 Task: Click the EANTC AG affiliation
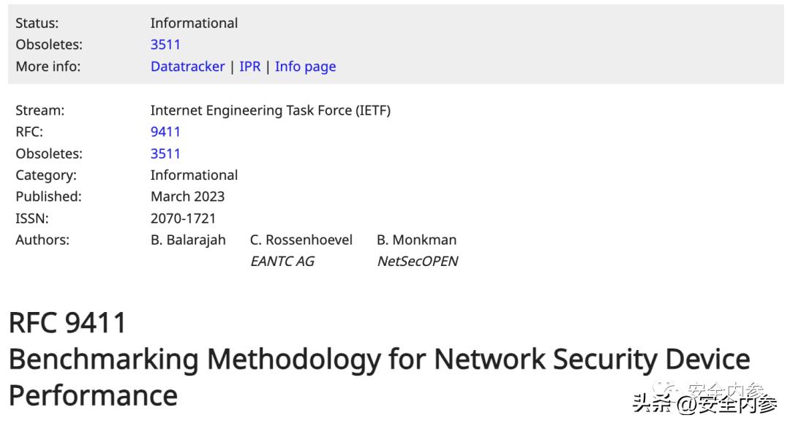tap(282, 261)
